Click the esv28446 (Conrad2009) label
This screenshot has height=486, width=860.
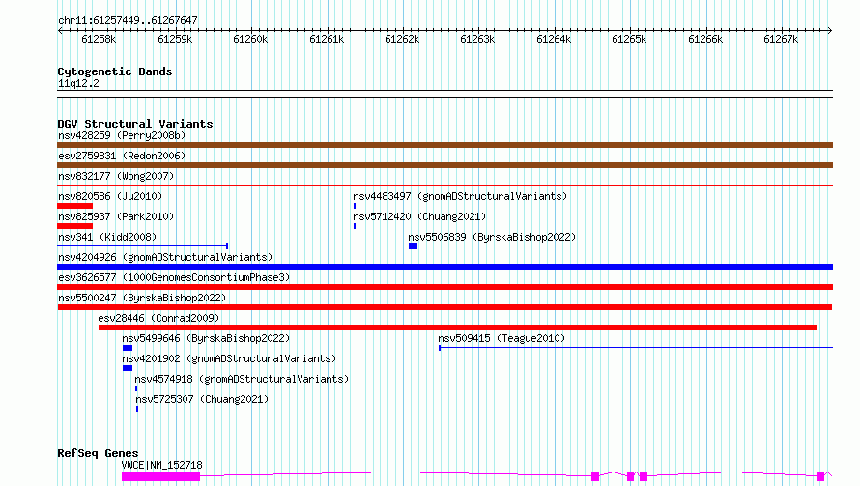click(x=158, y=318)
